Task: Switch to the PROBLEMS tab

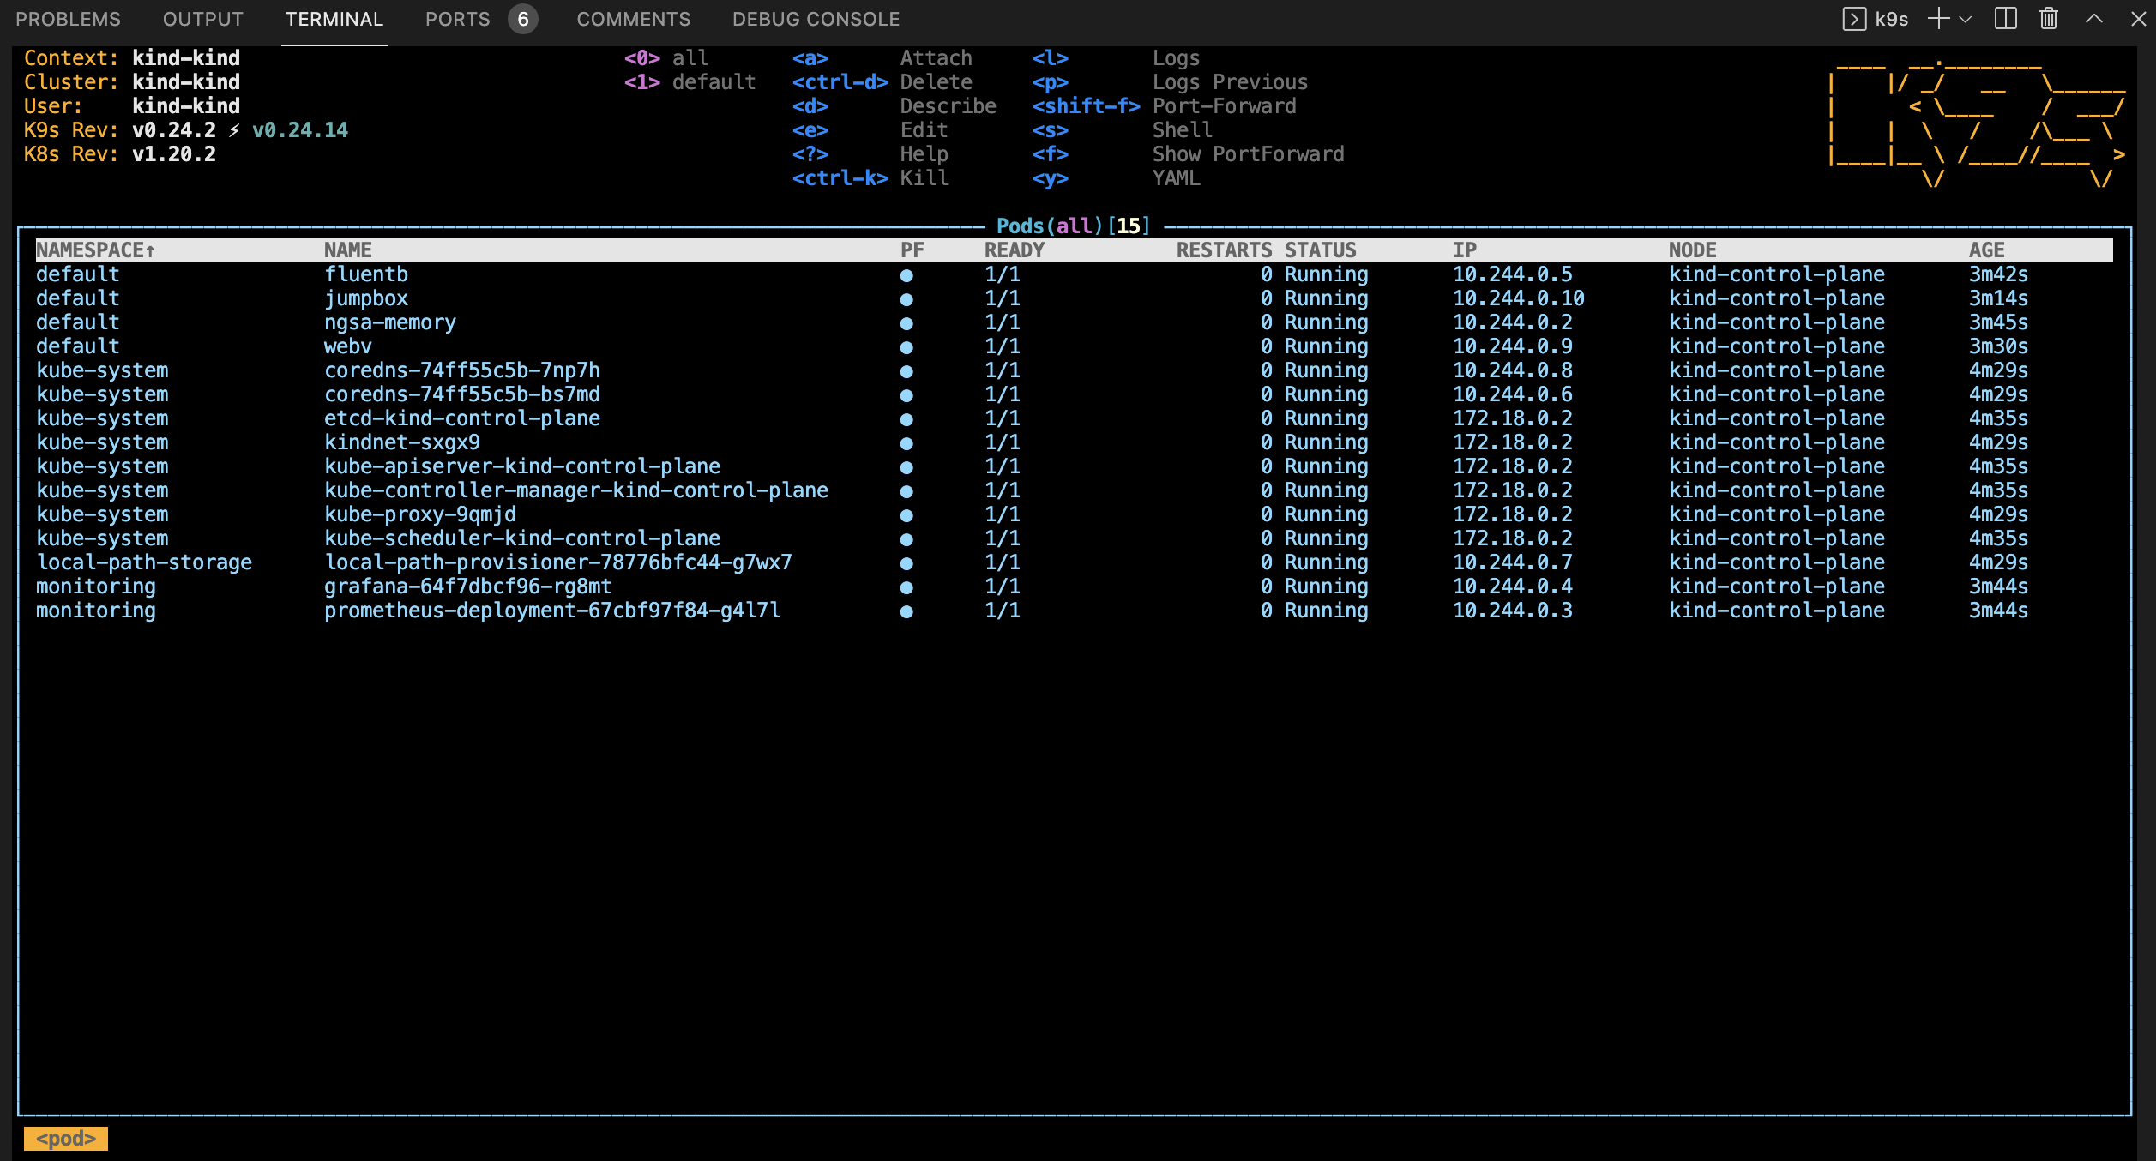Action: pyautogui.click(x=69, y=19)
